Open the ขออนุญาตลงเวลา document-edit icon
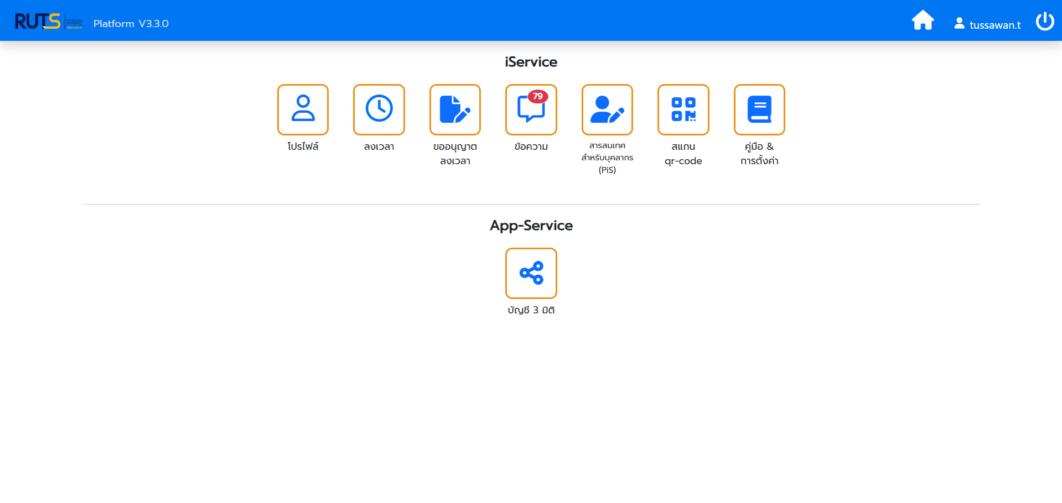The height and width of the screenshot is (503, 1062). point(455,109)
